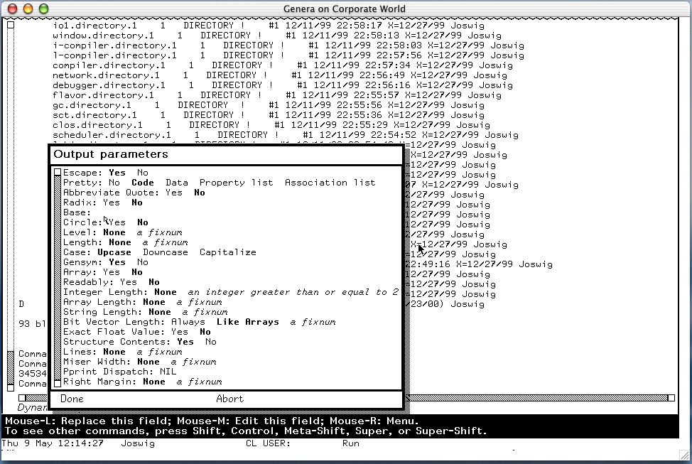Image resolution: width=692 pixels, height=464 pixels.
Task: Click right end box of horizontal scrollbar
Action: pos(671,398)
